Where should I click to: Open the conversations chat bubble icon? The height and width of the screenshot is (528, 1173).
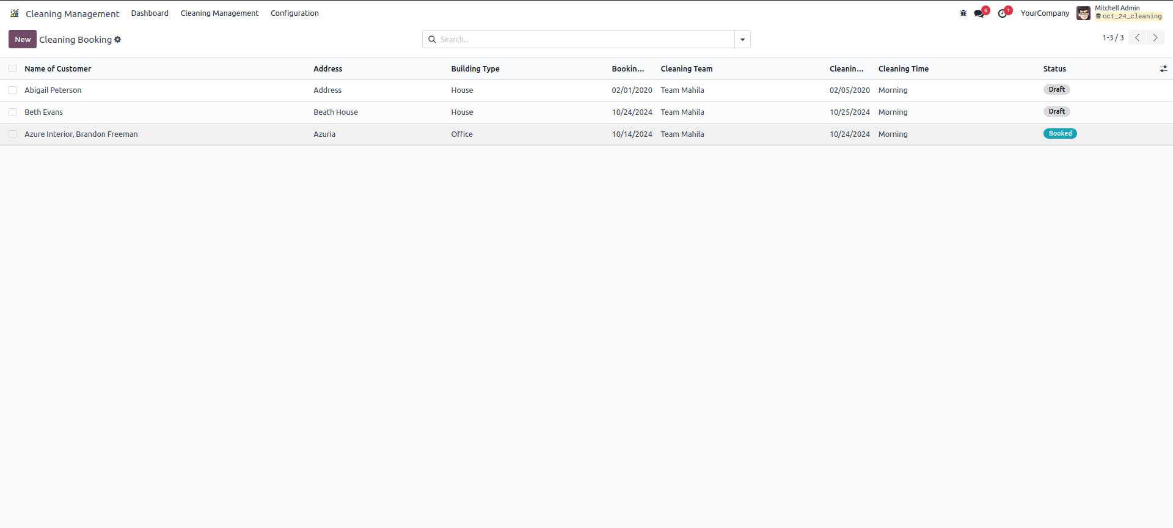click(x=979, y=13)
